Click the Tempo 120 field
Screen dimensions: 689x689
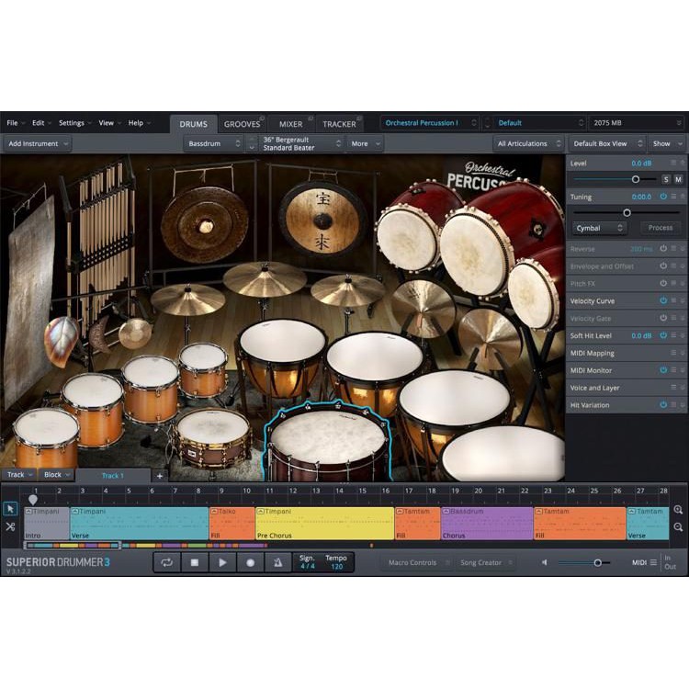point(336,562)
